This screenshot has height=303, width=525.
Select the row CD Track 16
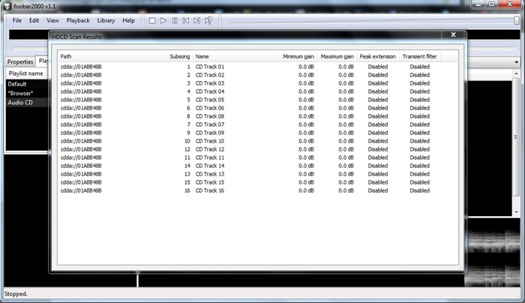click(x=258, y=190)
